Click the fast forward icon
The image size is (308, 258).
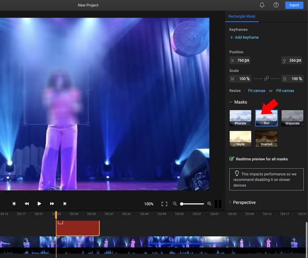pyautogui.click(x=52, y=204)
